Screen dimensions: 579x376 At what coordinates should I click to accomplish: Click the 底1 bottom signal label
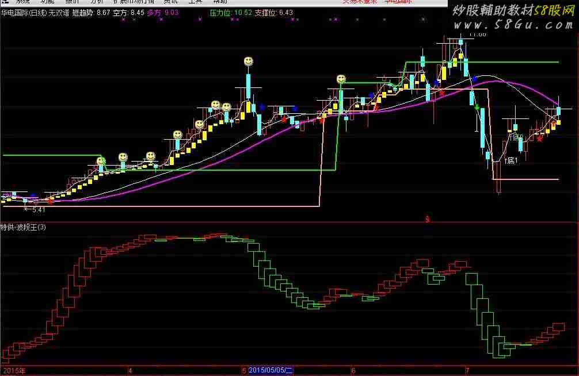(511, 161)
